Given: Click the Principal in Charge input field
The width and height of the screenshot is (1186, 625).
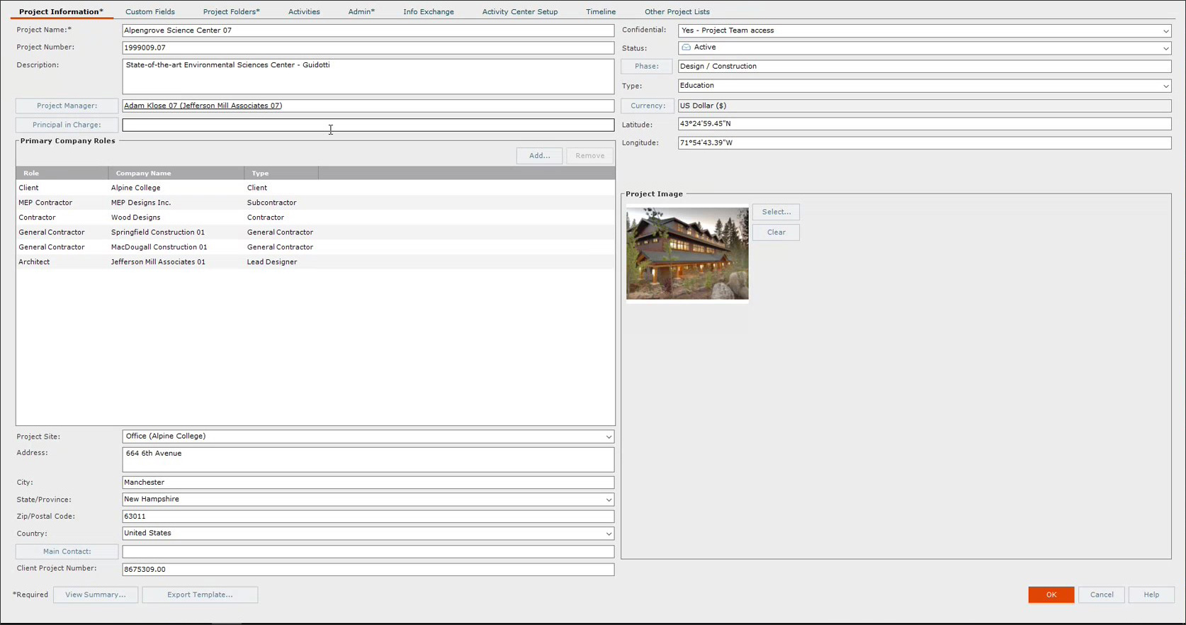Looking at the screenshot, I should click(x=368, y=125).
